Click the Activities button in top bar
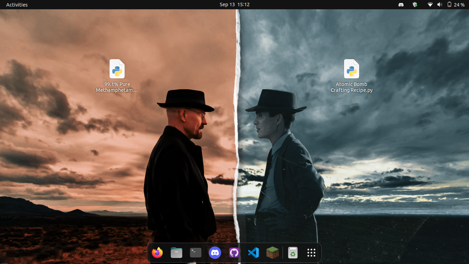 pos(17,4)
